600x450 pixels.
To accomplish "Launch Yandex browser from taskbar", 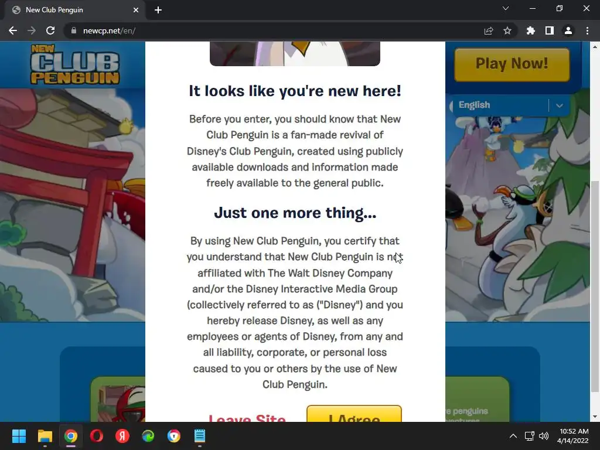I will tap(122, 436).
